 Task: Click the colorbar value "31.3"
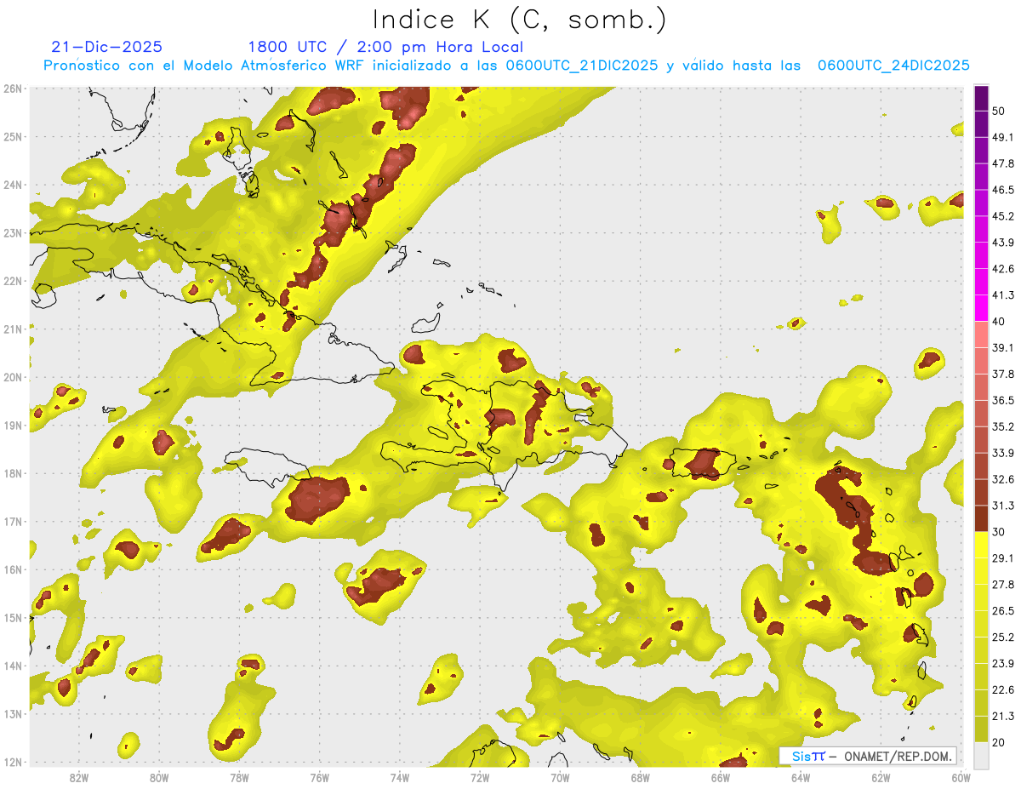1002,506
